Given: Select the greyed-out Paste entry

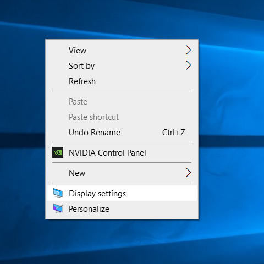Looking at the screenshot, I should (122, 102).
